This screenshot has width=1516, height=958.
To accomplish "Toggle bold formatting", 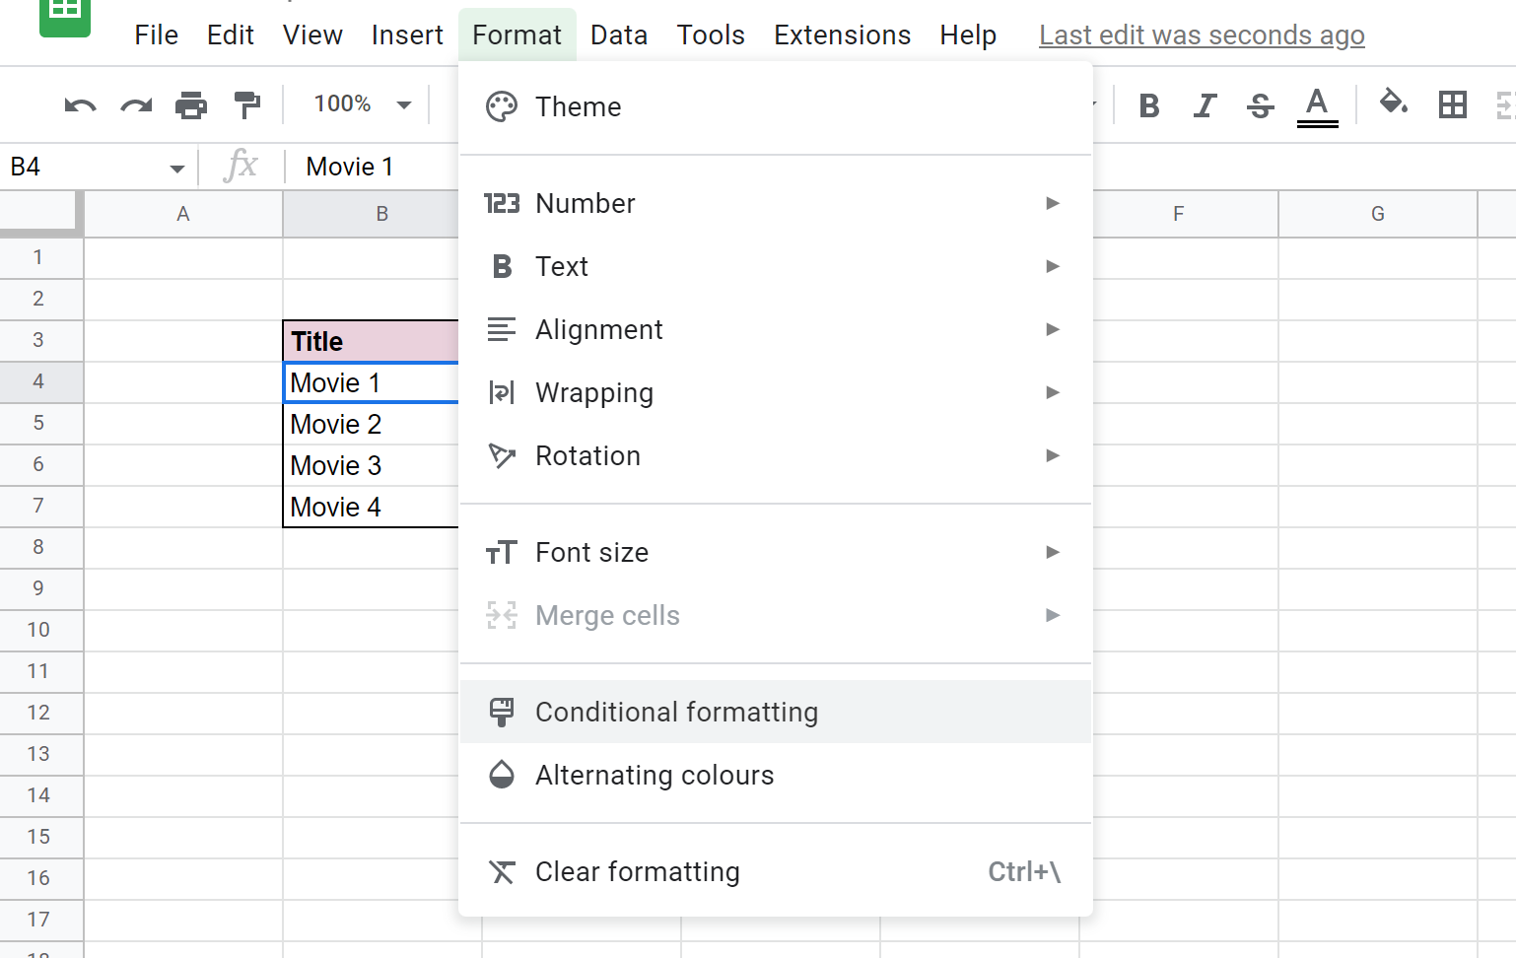I will coord(1148,105).
